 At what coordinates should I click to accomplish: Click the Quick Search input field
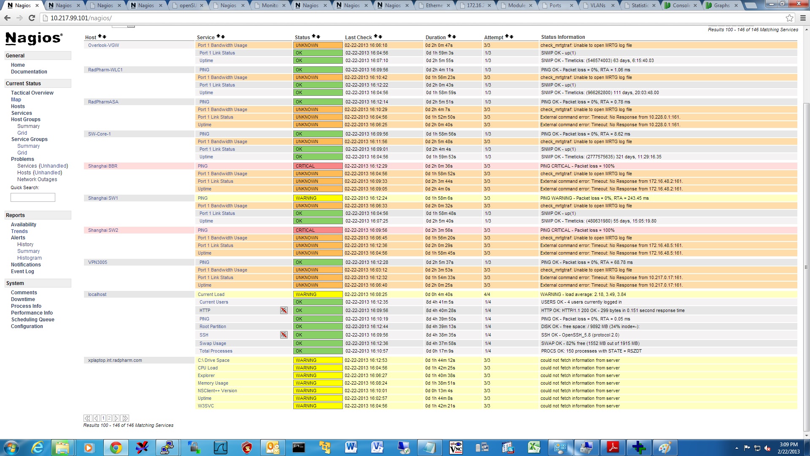pos(32,197)
